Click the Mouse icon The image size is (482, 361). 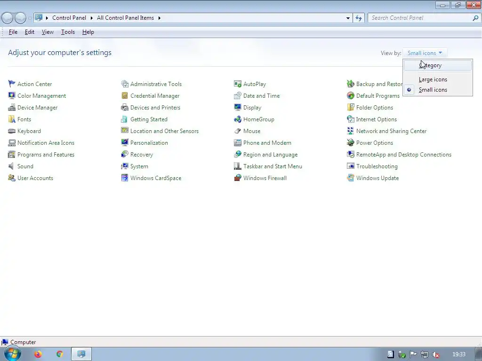(x=238, y=131)
